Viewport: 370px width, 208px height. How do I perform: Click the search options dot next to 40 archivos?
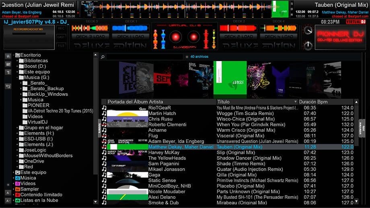[x=187, y=57]
